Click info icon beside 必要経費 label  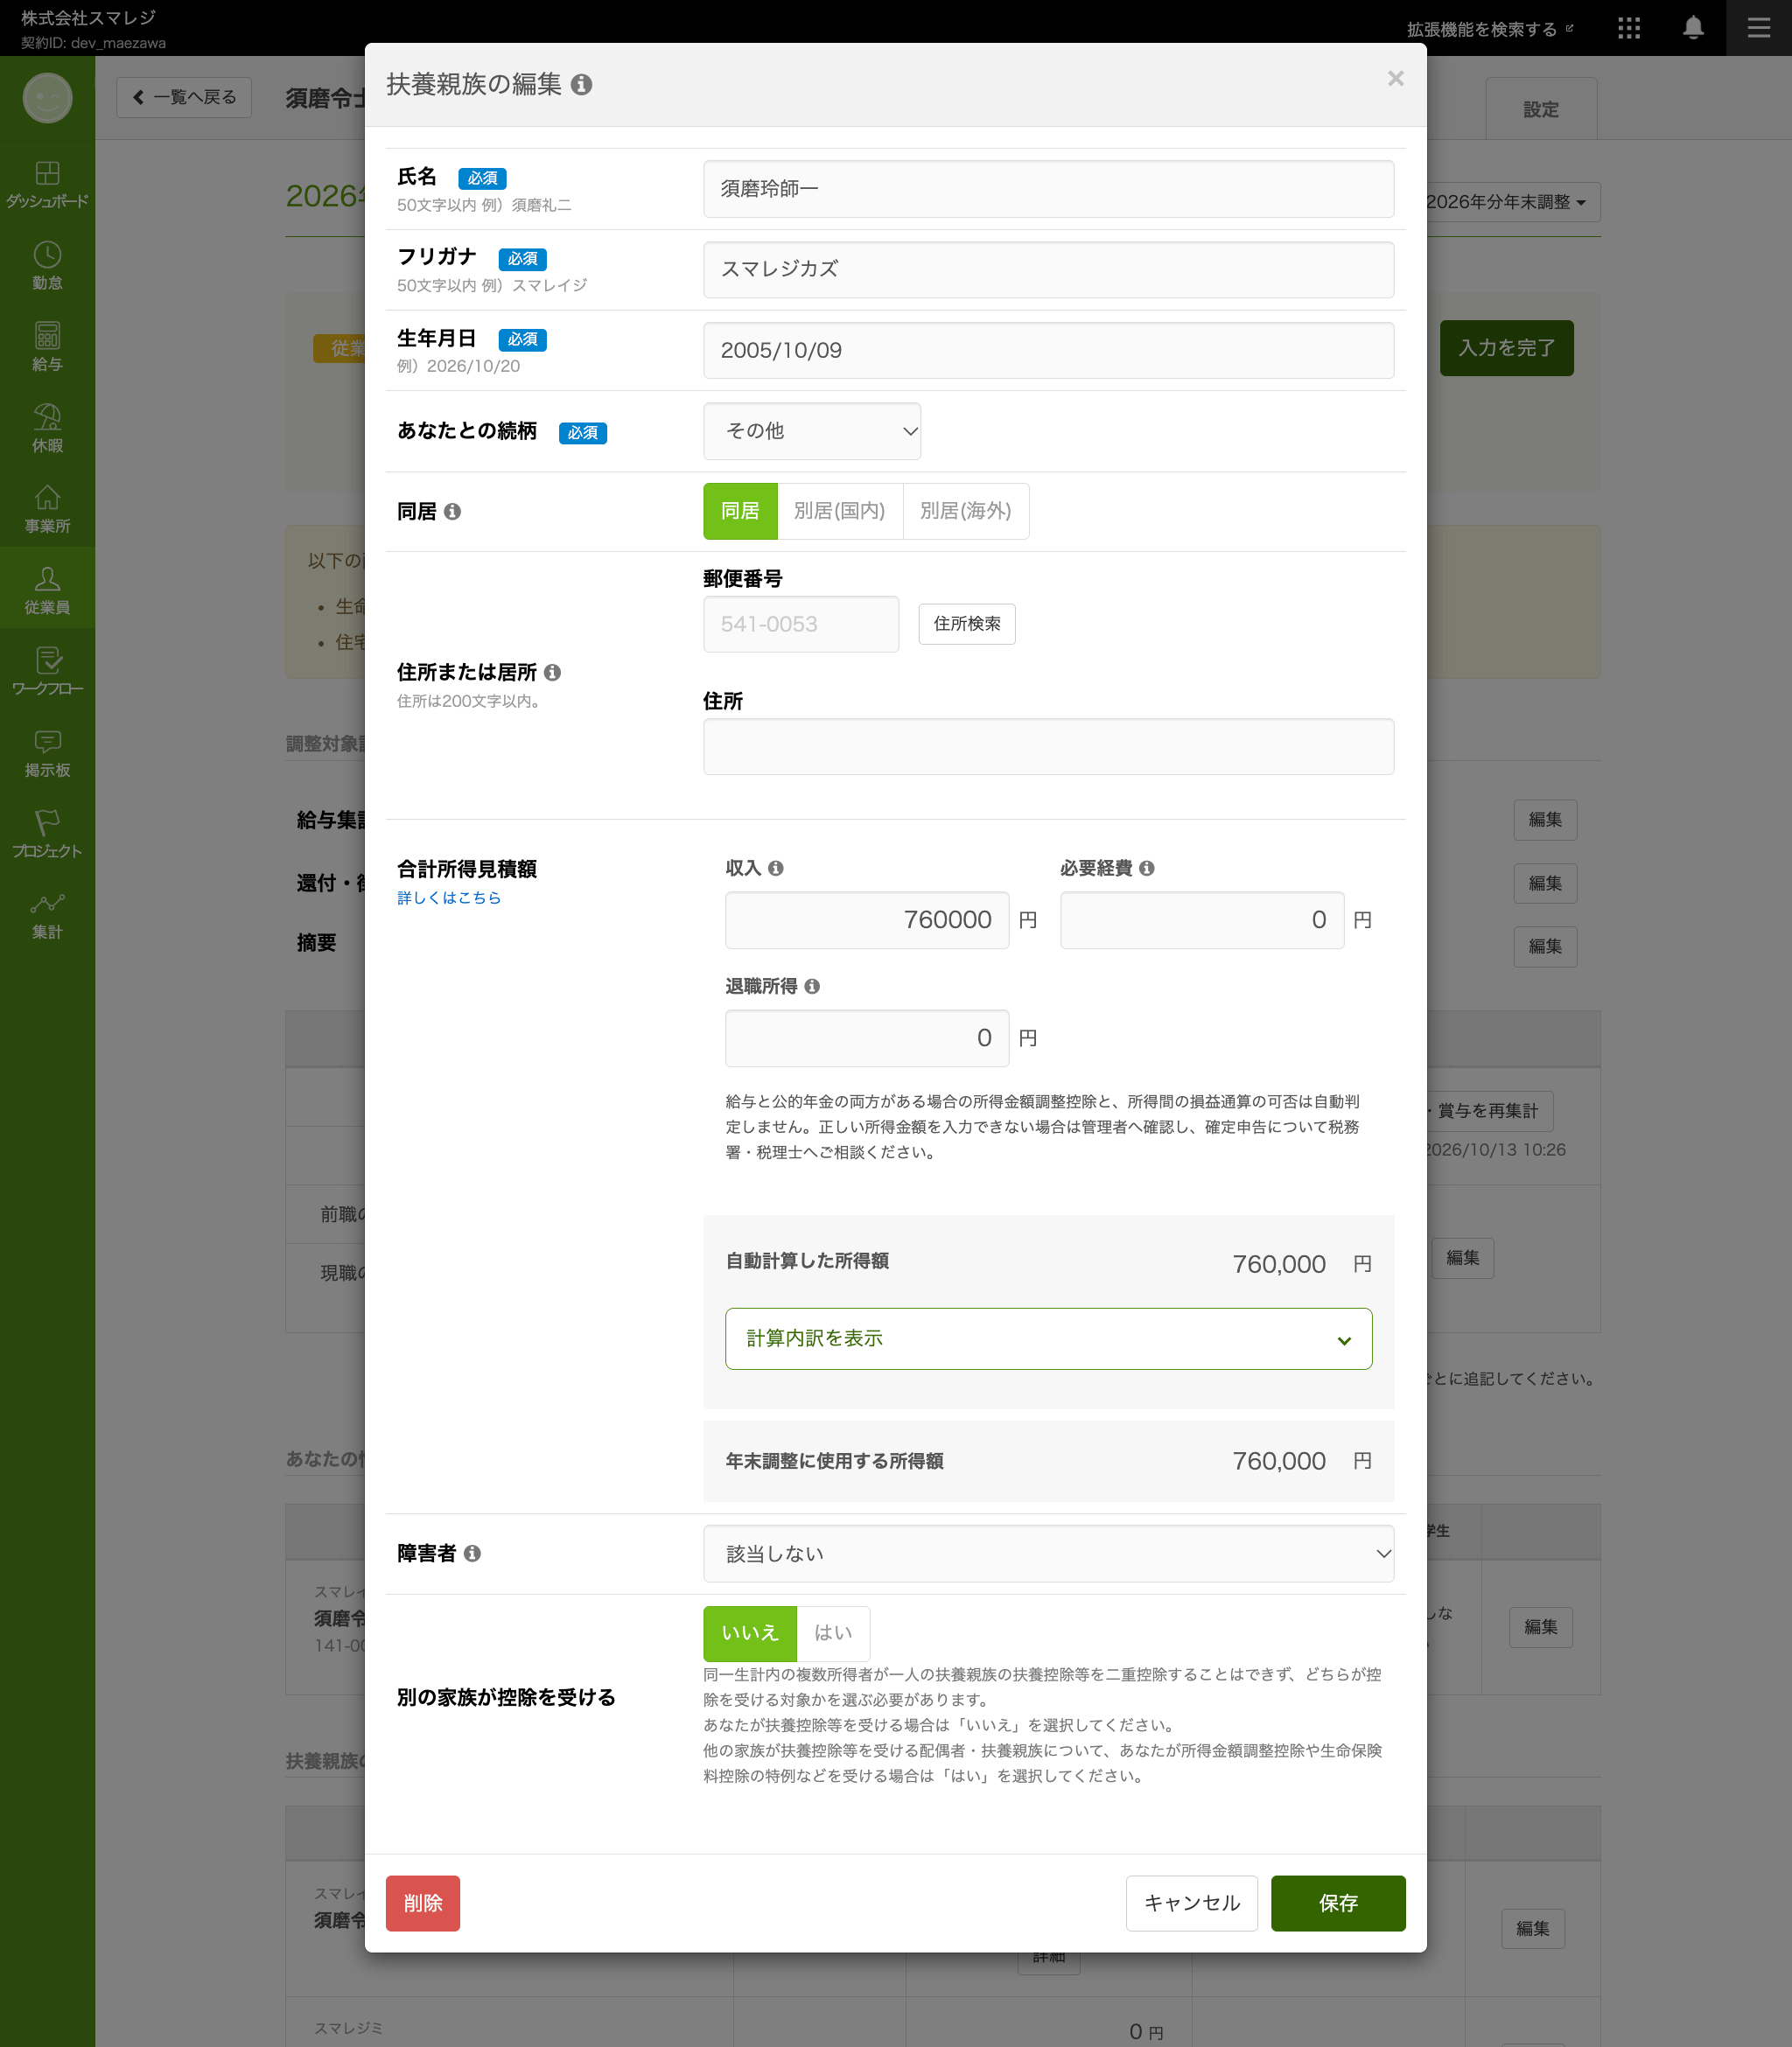[1147, 869]
